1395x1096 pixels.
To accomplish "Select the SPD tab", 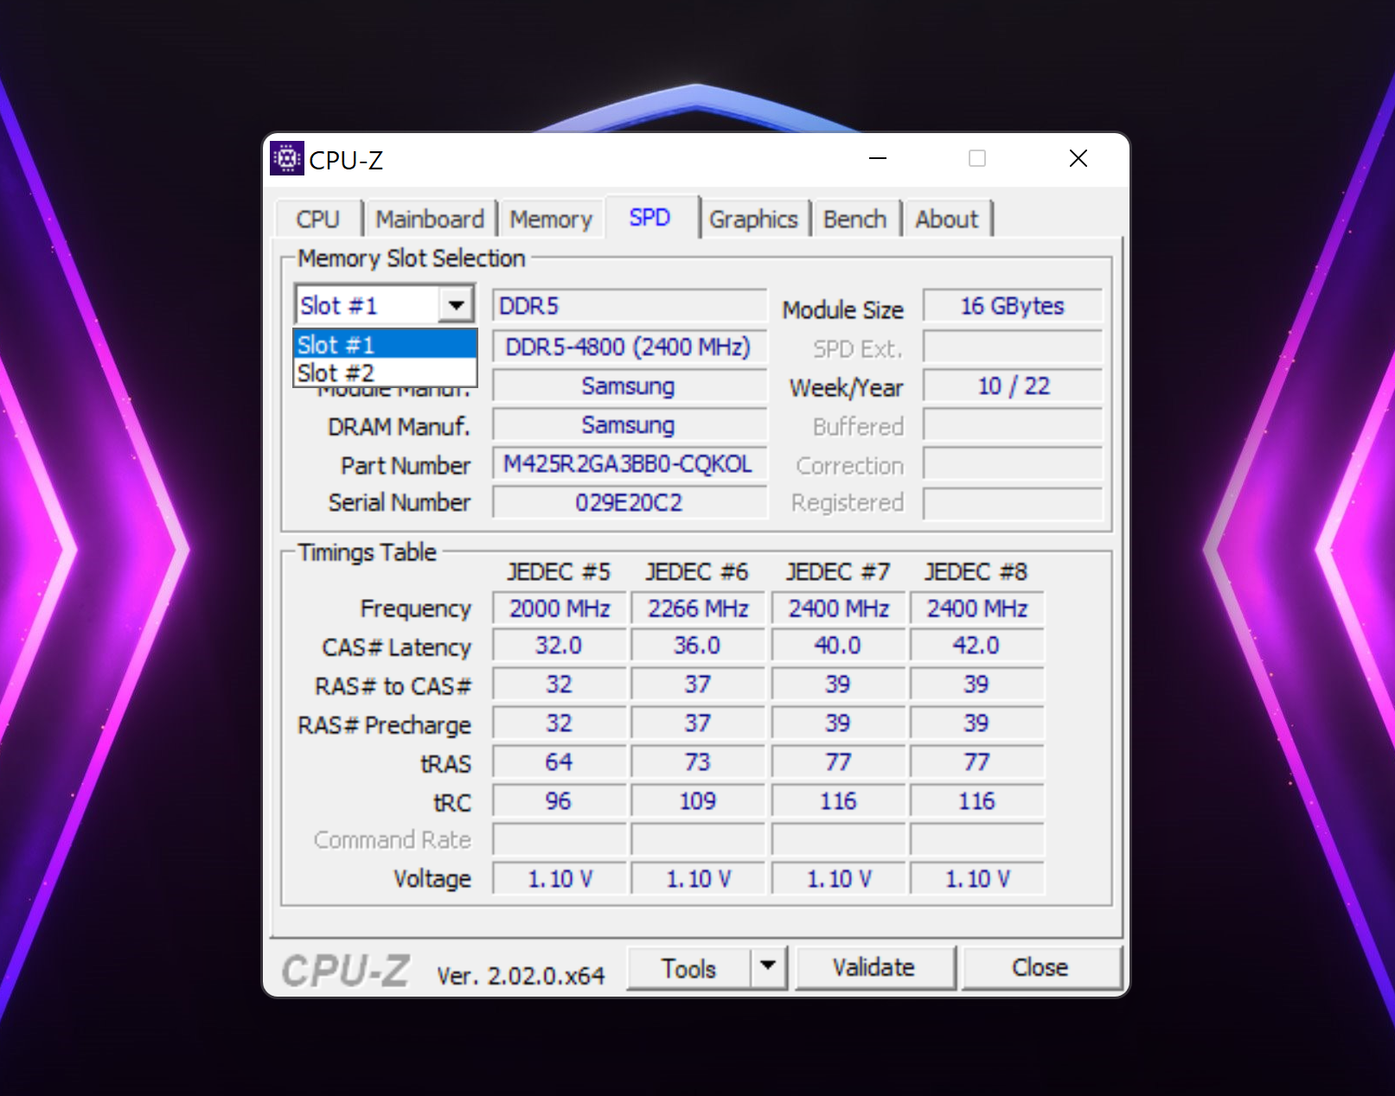I will [650, 218].
